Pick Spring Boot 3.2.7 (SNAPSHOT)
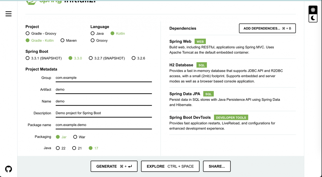 click(107, 58)
